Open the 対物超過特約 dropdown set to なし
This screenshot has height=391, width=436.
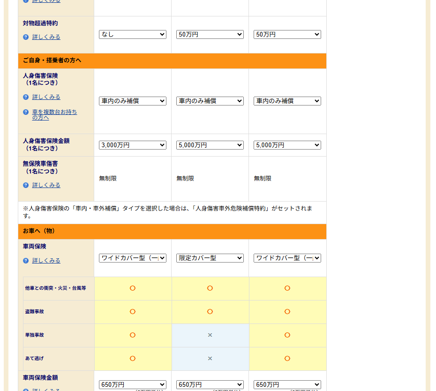click(133, 35)
